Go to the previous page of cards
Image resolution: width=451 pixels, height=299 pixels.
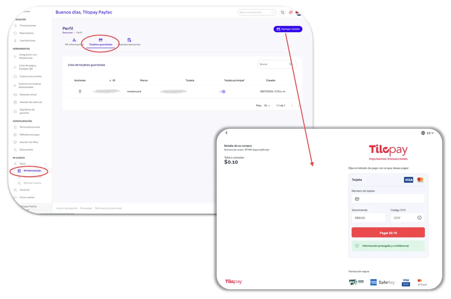point(292,106)
